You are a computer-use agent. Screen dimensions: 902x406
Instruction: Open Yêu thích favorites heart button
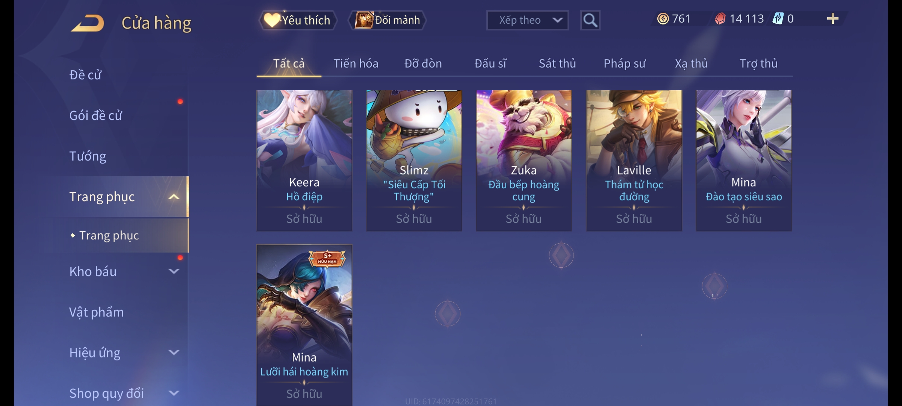(298, 20)
